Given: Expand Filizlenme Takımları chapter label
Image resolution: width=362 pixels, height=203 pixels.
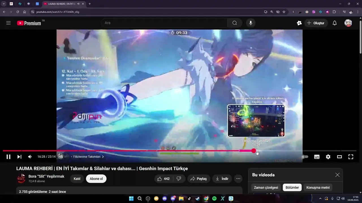Looking at the screenshot, I should 89,157.
